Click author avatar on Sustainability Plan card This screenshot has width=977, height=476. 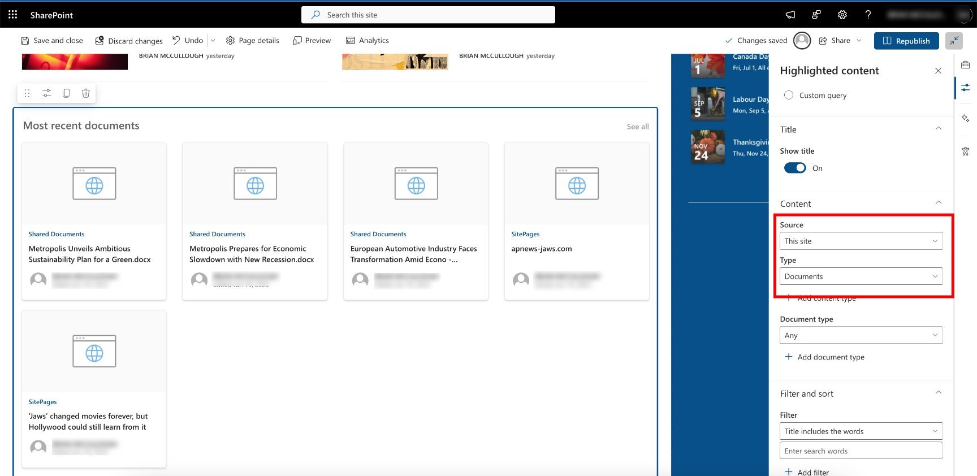point(38,279)
